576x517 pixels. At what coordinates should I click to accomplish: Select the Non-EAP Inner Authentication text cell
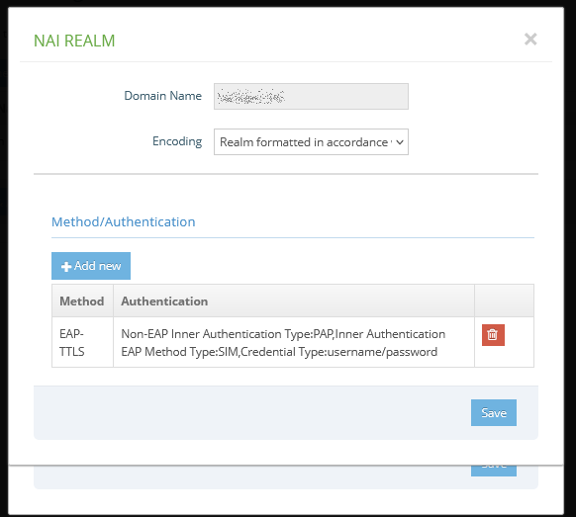tap(294, 342)
